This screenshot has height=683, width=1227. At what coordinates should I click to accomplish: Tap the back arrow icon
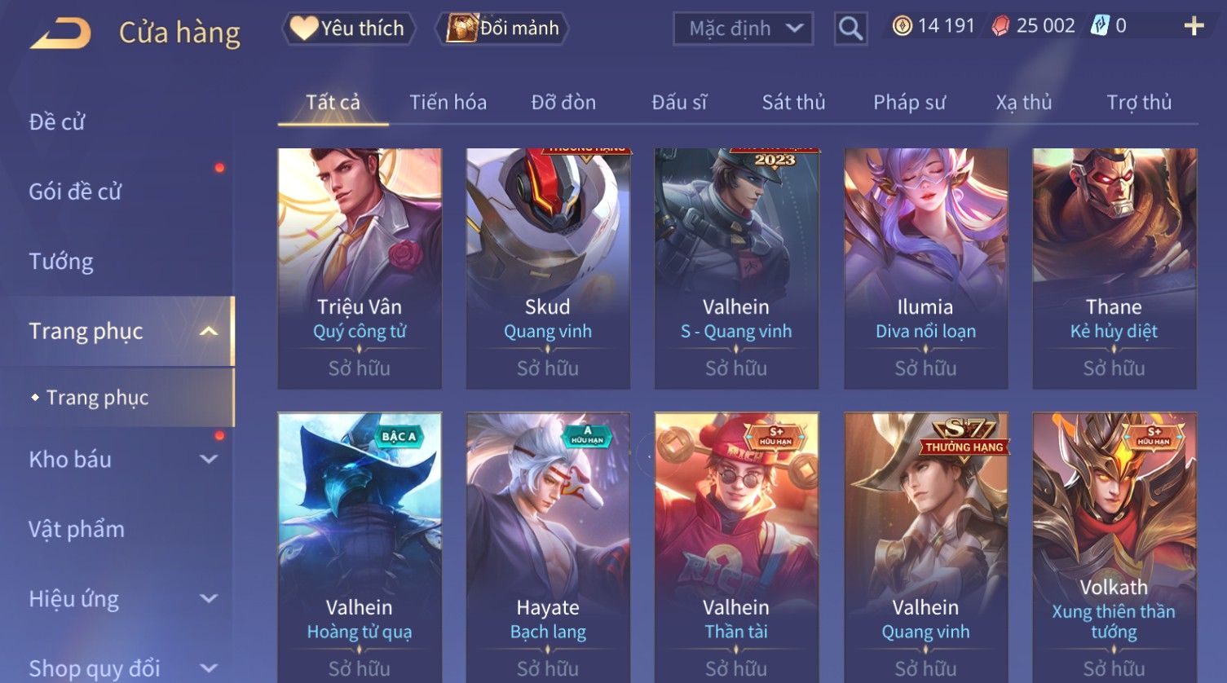60,33
